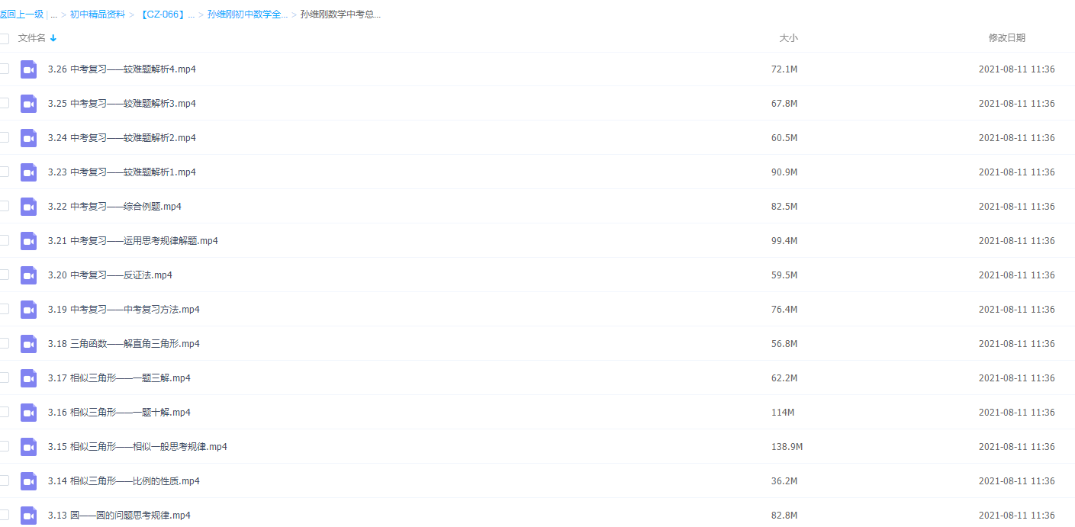
Task: Select checkbox for 3.19 中考复习方法.mp4
Action: pyautogui.click(x=4, y=309)
